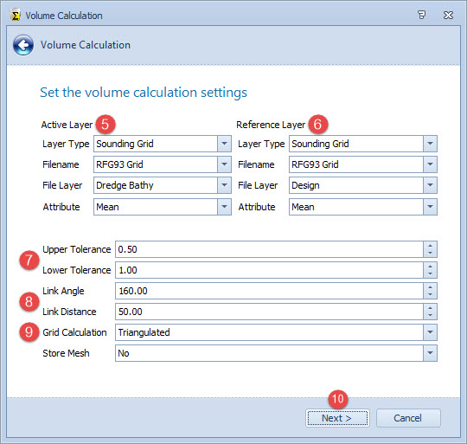Viewport: 467px width, 444px height.
Task: Increase Link Angle with up spinner
Action: [430, 287]
